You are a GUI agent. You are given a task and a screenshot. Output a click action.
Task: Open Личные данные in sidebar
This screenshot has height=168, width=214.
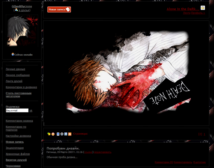(15, 69)
